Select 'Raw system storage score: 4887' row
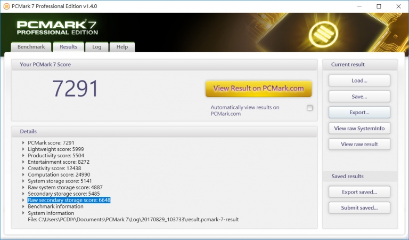This screenshot has width=409, height=240. click(65, 188)
